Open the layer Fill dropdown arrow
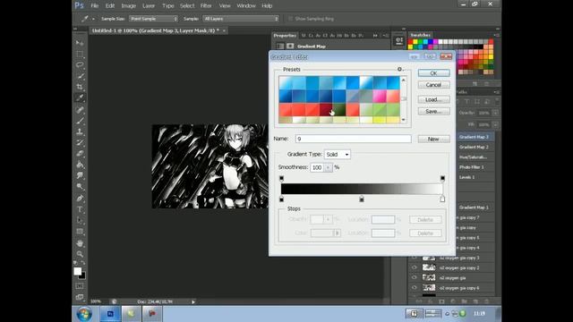Viewport: 573px width, 322px height. pos(495,124)
